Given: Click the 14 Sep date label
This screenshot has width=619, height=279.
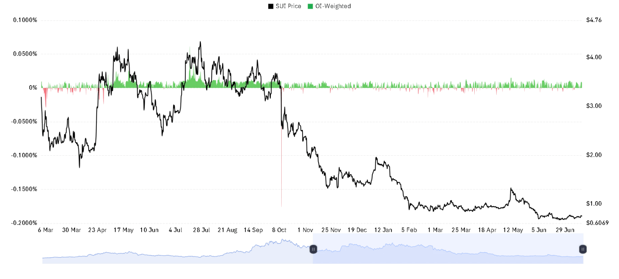Looking at the screenshot, I should pyautogui.click(x=253, y=230).
